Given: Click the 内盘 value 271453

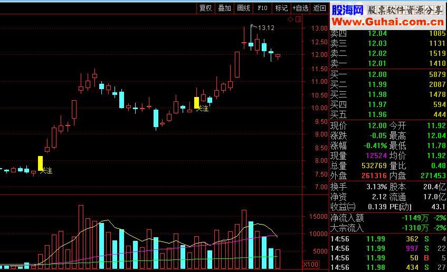Looking at the screenshot, I should tap(434, 176).
